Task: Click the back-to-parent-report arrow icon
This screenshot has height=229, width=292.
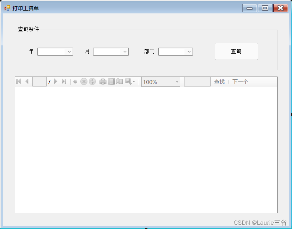Action: click(75, 82)
